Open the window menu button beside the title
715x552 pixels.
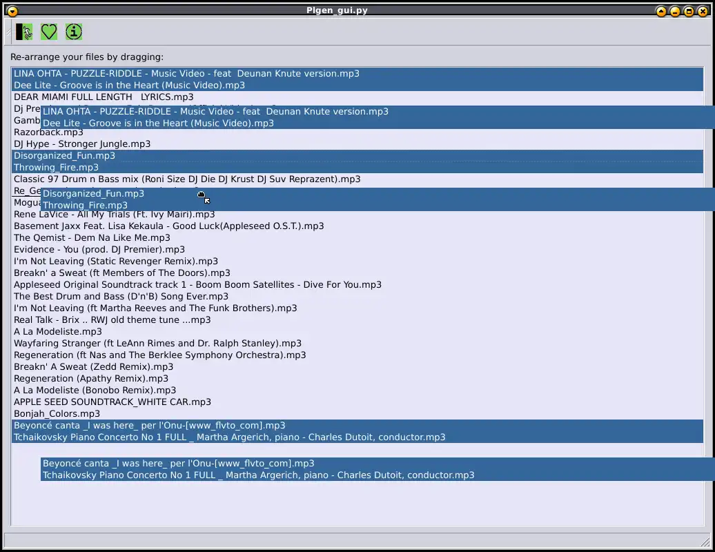point(12,11)
